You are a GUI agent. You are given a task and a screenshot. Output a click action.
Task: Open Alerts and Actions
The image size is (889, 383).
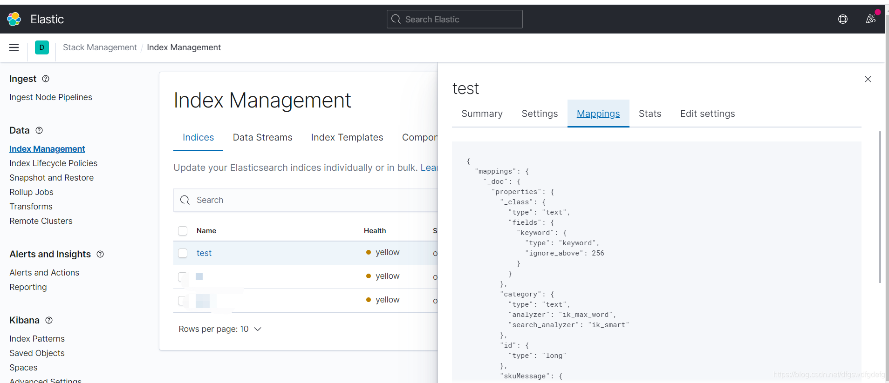tap(44, 273)
